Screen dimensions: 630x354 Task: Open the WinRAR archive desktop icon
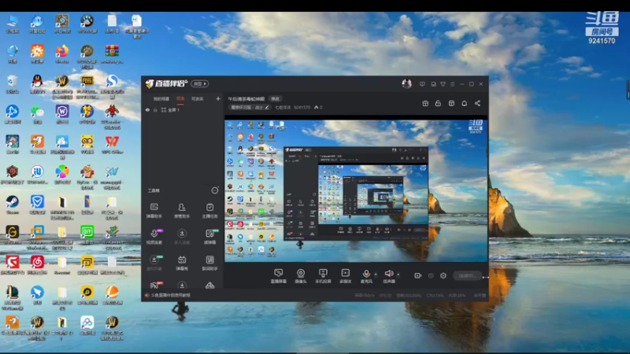coord(112,53)
